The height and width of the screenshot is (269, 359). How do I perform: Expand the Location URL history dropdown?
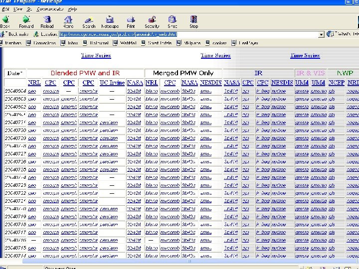tap(322, 34)
